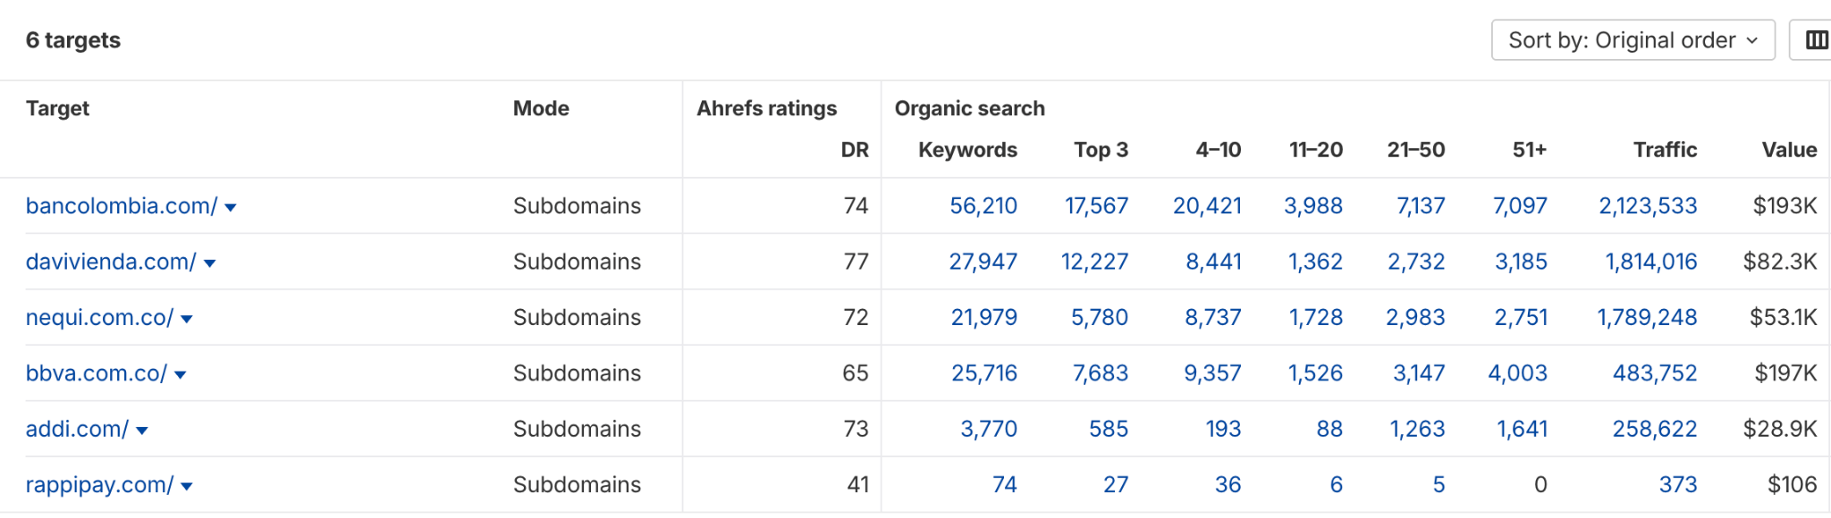Expand the davivienda.com/ caret menu
Image resolution: width=1831 pixels, height=518 pixels.
(x=209, y=263)
